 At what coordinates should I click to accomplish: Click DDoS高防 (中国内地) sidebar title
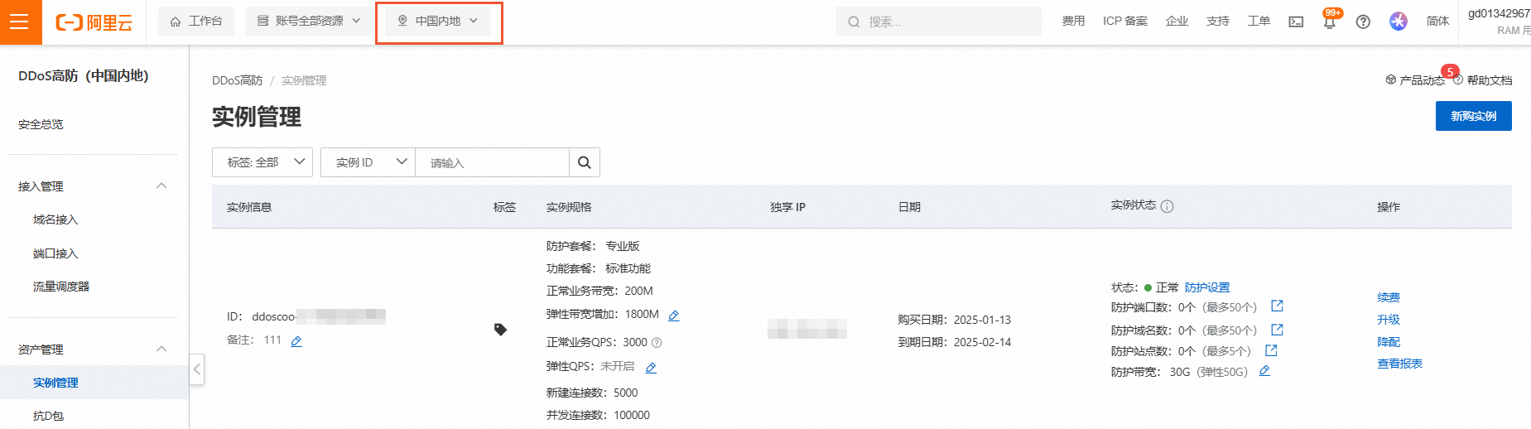coord(84,75)
